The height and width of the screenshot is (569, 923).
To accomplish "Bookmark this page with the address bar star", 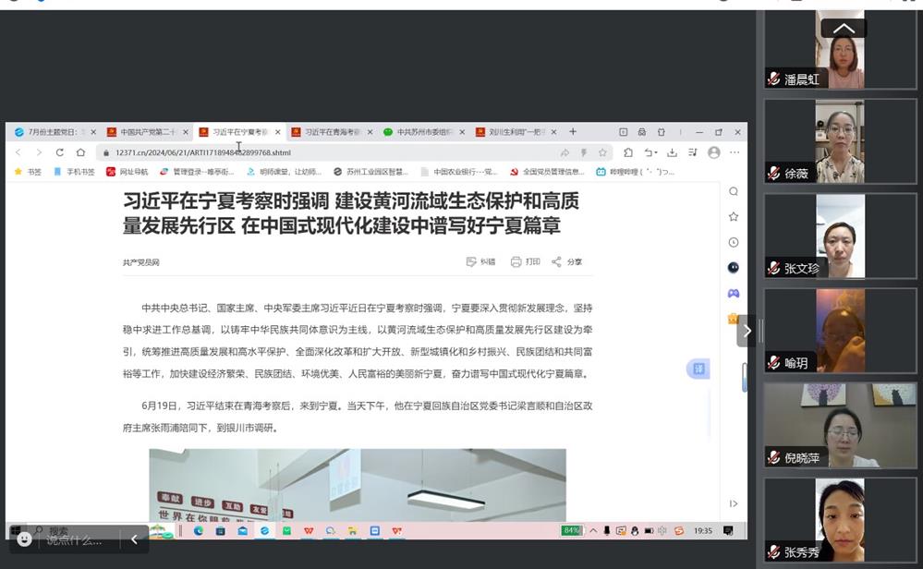I will point(602,153).
